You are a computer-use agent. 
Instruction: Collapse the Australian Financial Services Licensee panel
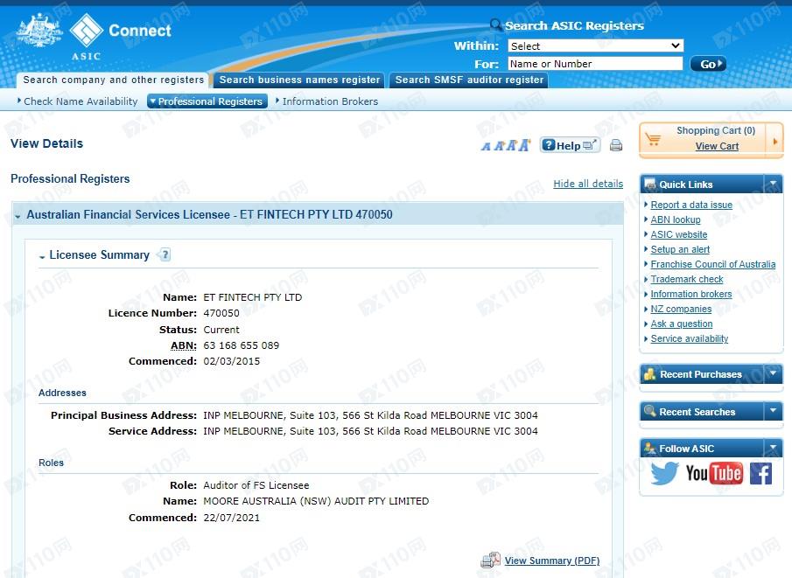click(x=18, y=215)
